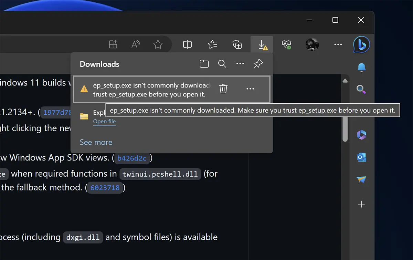Open Downloads panel more options menu
This screenshot has height=260, width=413.
(240, 64)
